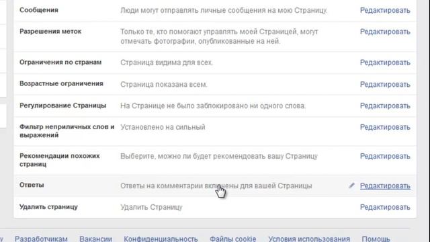Click text 'Только те, кто помогают управлять моей Страницей'
Image resolution: width=430 pixels, height=242 pixels.
pyautogui.click(x=209, y=32)
